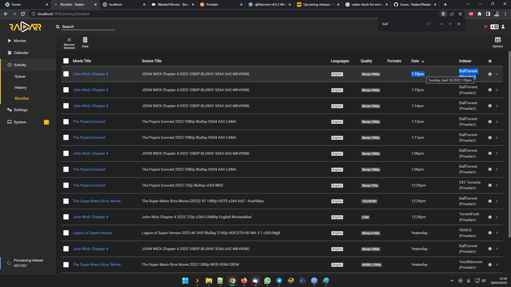Viewport: 511px width, 287px height.
Task: Toggle select-all checkbox in header
Action: [66, 61]
